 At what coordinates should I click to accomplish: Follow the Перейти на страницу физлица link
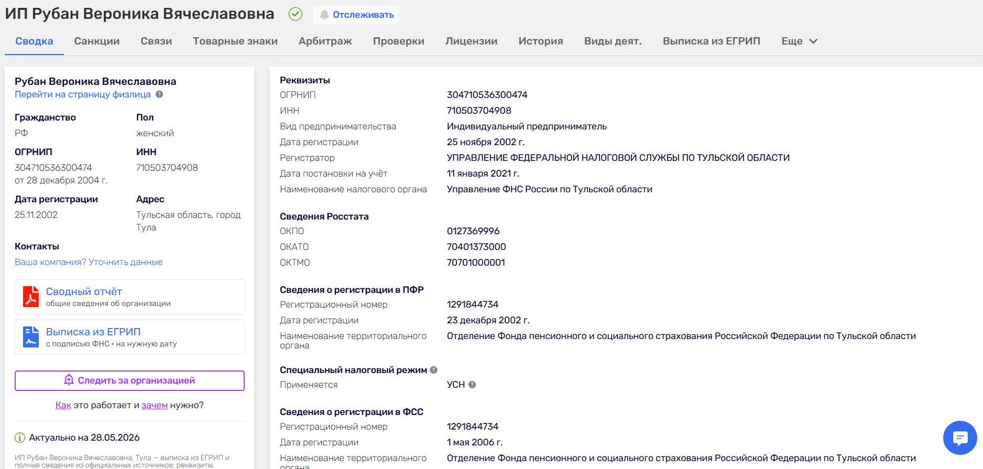point(83,94)
